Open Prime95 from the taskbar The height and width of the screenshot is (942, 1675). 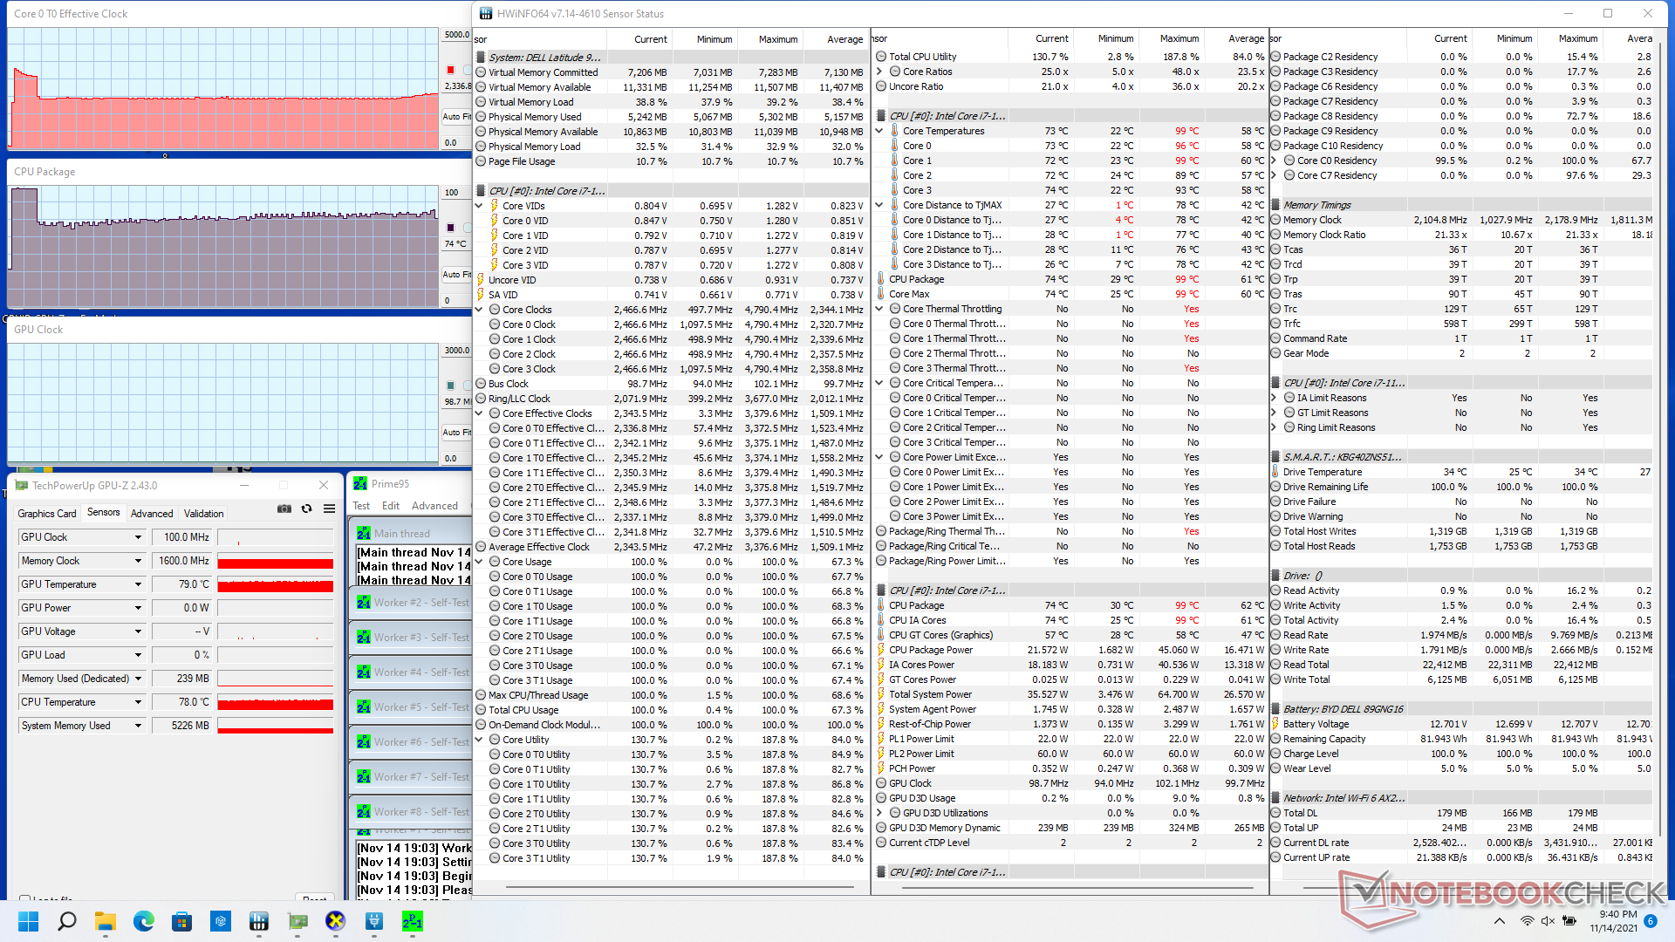coord(412,921)
